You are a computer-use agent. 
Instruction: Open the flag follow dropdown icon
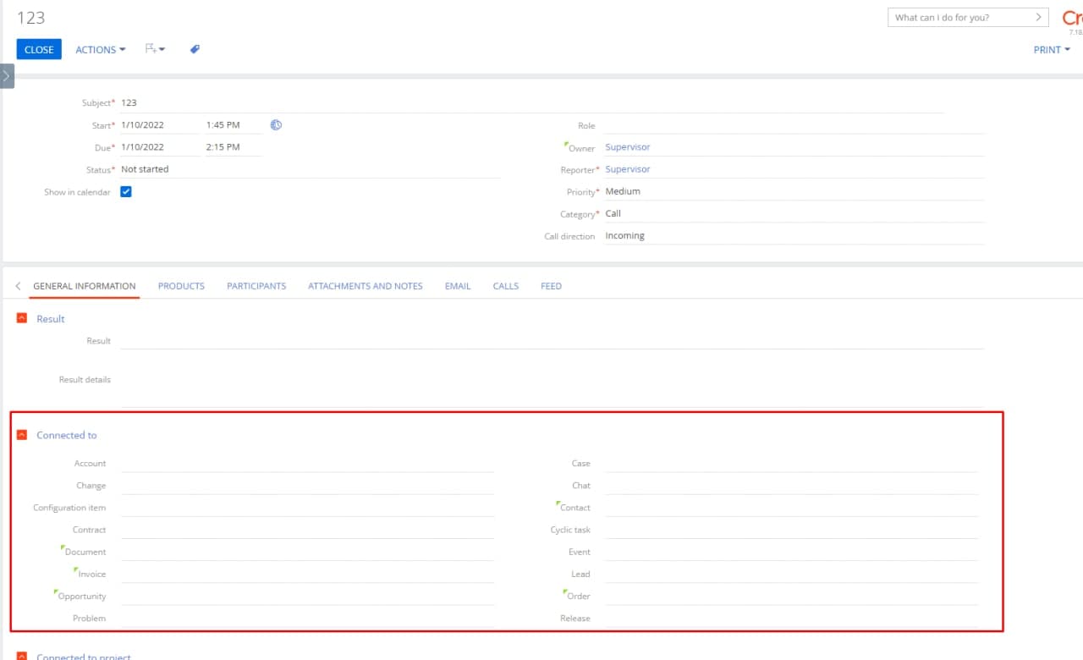(155, 49)
